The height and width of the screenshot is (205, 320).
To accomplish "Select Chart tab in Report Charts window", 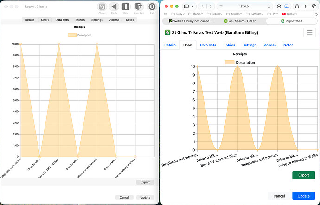I will (x=45, y=20).
